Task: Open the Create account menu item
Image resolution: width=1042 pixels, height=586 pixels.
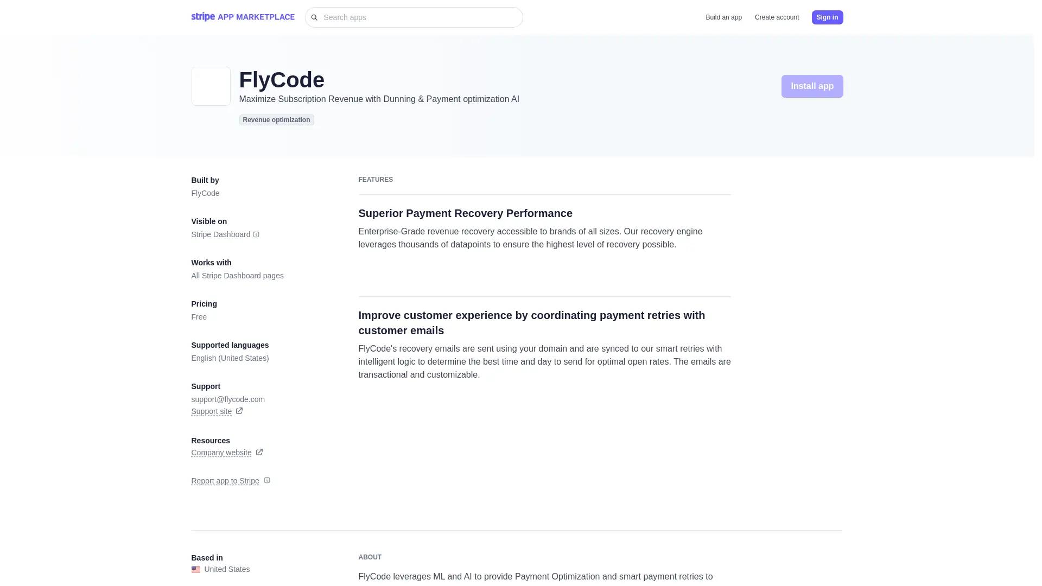Action: point(777,17)
